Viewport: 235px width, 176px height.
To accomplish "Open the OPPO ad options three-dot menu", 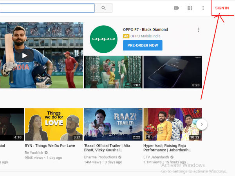I will [198, 30].
